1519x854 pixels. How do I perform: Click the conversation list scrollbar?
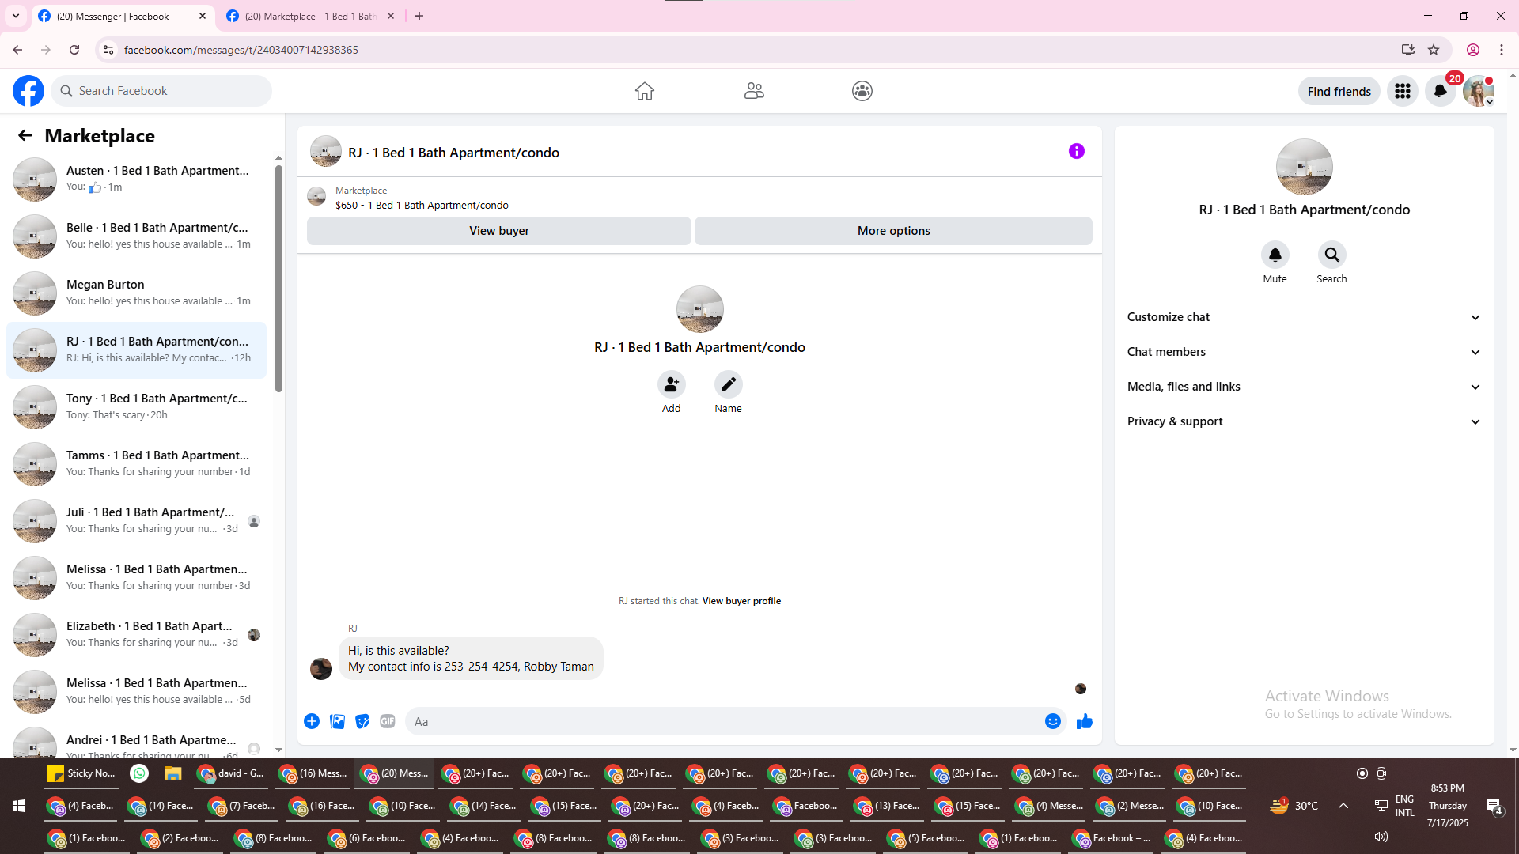pos(278,279)
